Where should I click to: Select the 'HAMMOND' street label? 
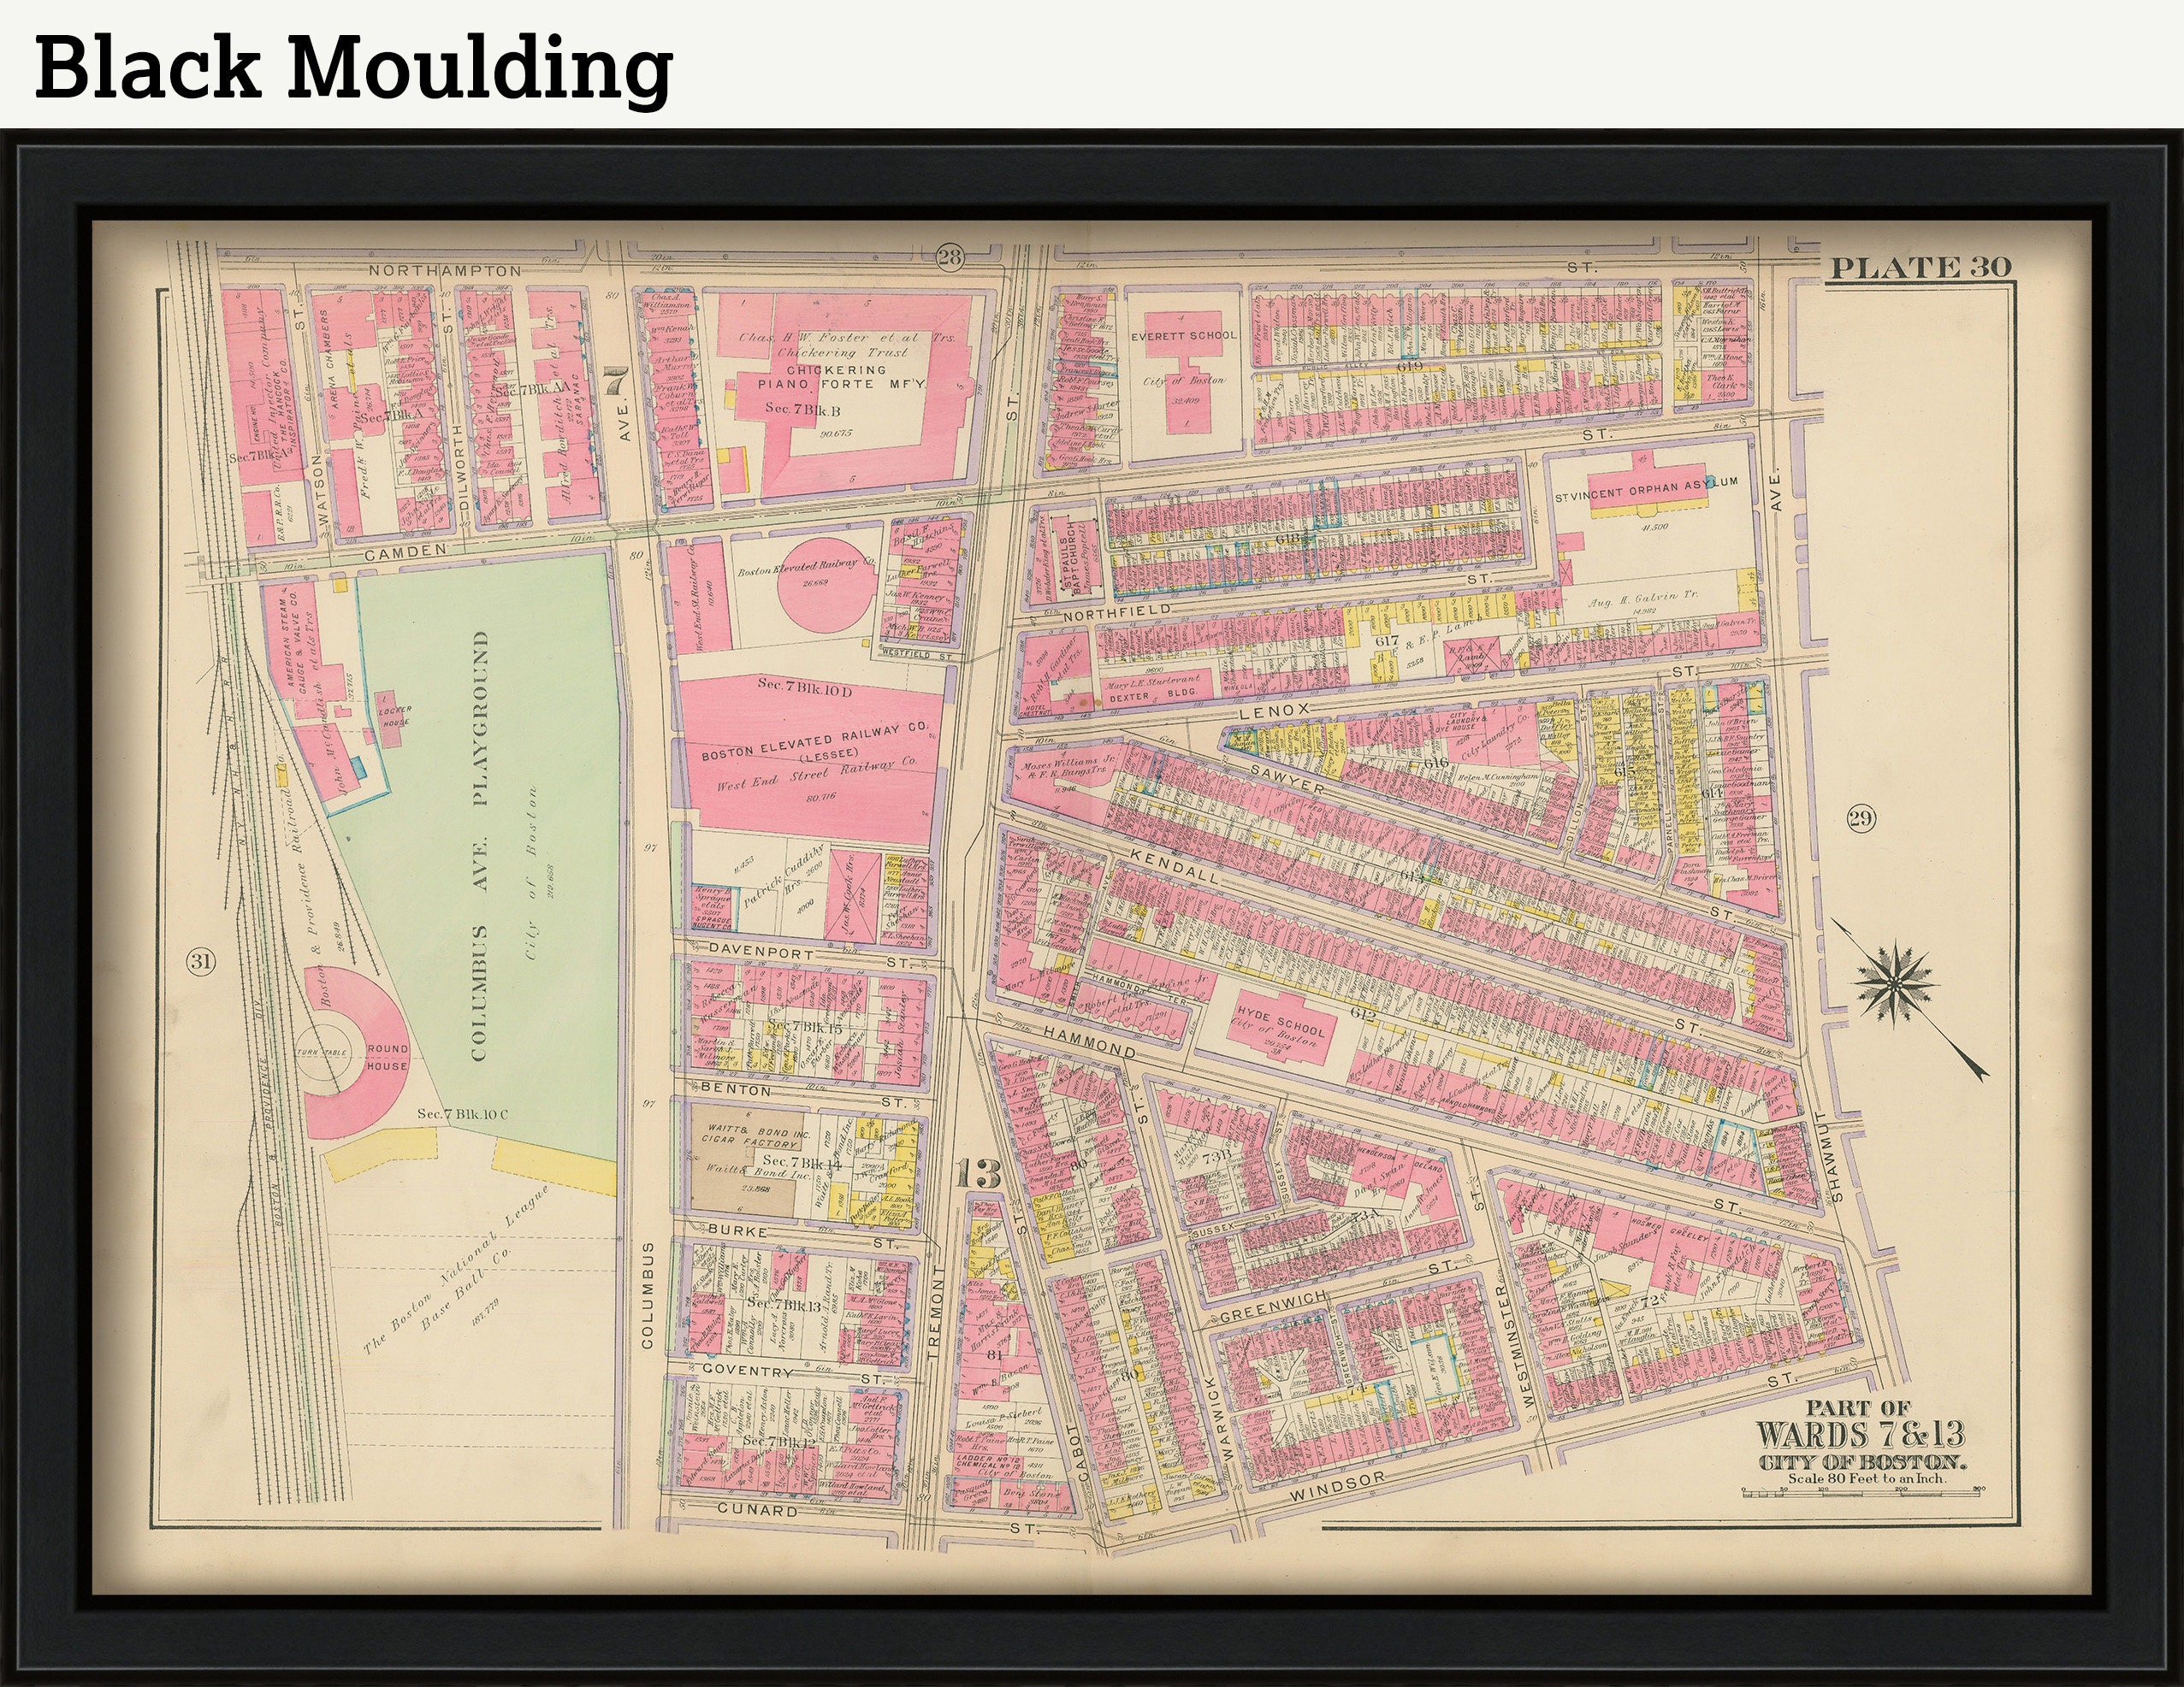[1090, 1041]
